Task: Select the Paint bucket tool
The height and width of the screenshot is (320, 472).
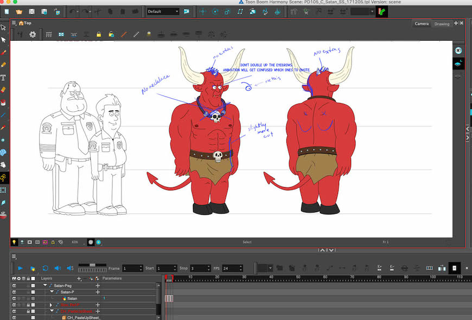Action: (3, 103)
